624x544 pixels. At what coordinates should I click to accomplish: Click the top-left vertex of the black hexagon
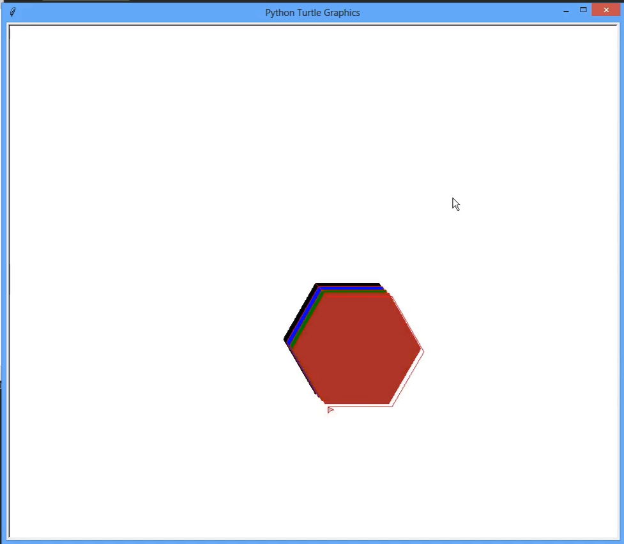[x=316, y=284]
